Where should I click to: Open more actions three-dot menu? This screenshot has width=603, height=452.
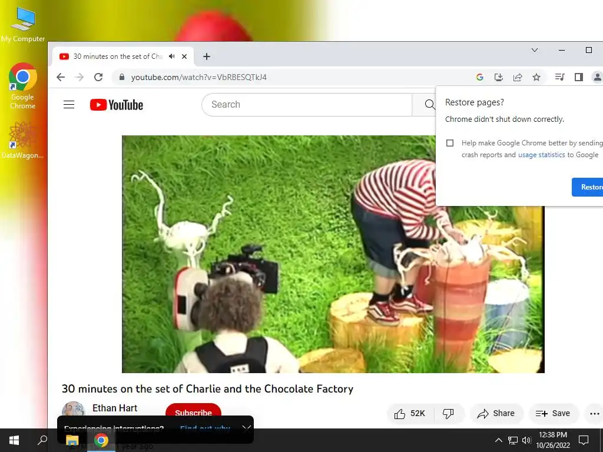coord(595,414)
